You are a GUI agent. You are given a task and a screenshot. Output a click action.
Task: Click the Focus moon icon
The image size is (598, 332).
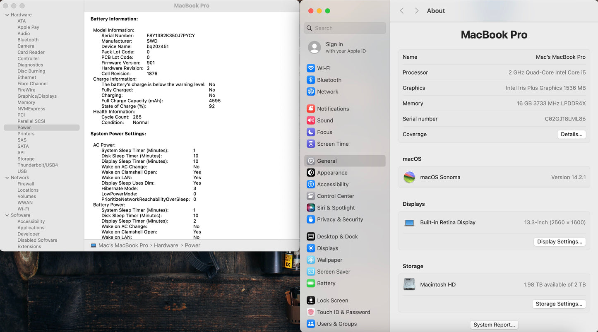(x=311, y=132)
